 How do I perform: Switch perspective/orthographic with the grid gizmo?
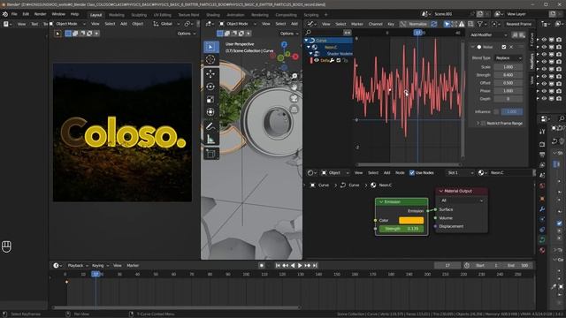[x=294, y=110]
